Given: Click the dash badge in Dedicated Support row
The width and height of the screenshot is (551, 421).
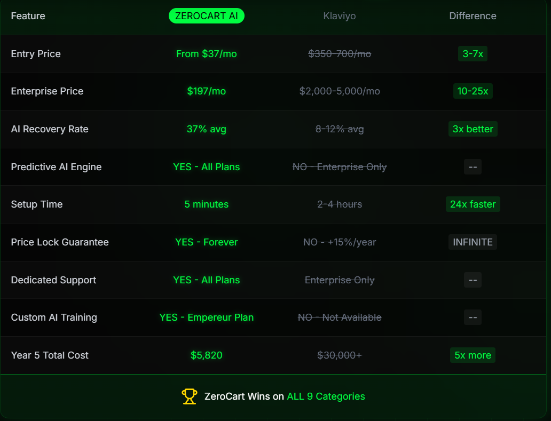Looking at the screenshot, I should (473, 280).
